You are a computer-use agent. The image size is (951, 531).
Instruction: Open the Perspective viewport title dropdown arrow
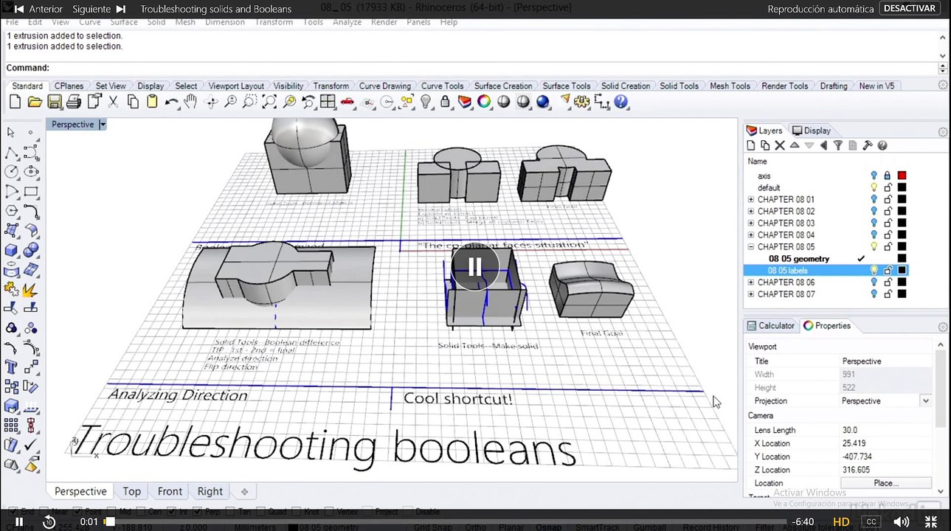(103, 125)
